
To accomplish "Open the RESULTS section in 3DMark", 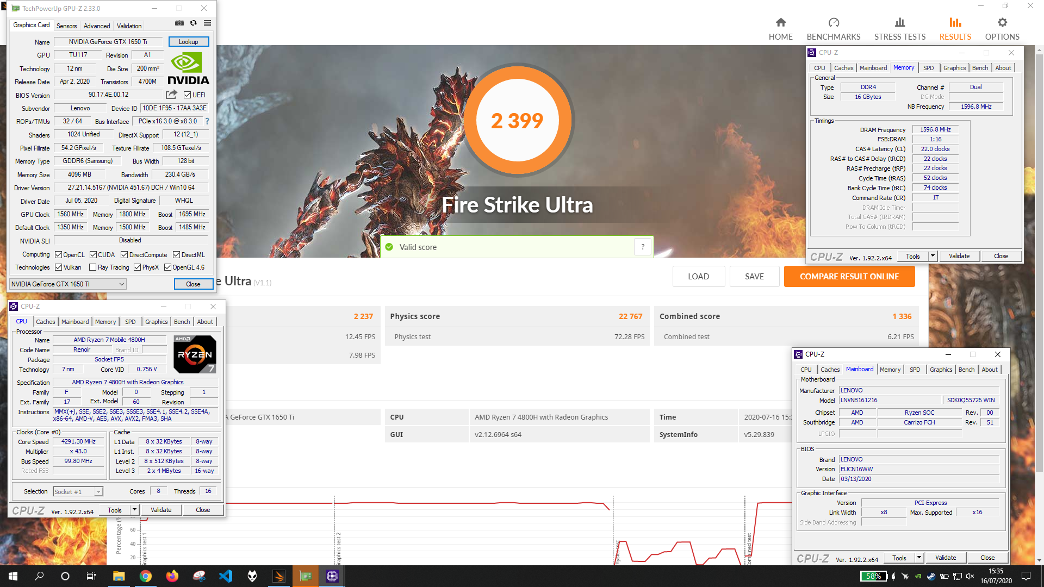I will point(955,29).
